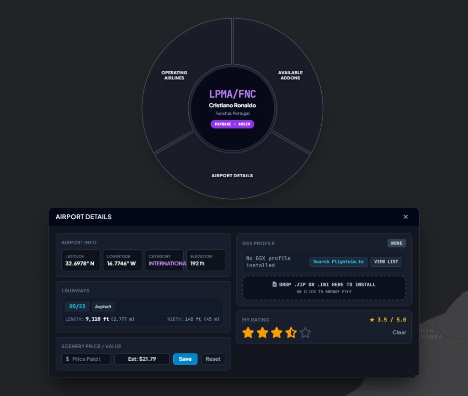Click the Payware AMSIM badge
The height and width of the screenshot is (396, 468).
point(232,124)
